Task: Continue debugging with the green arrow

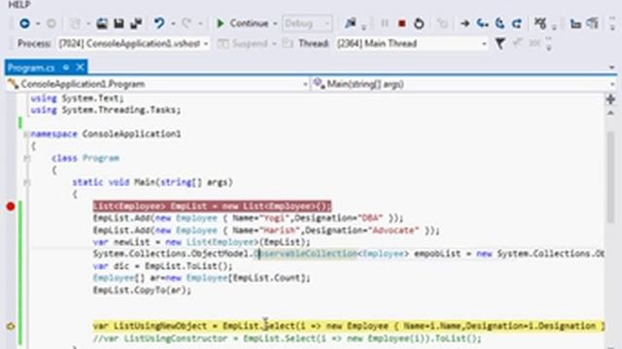Action: 221,23
